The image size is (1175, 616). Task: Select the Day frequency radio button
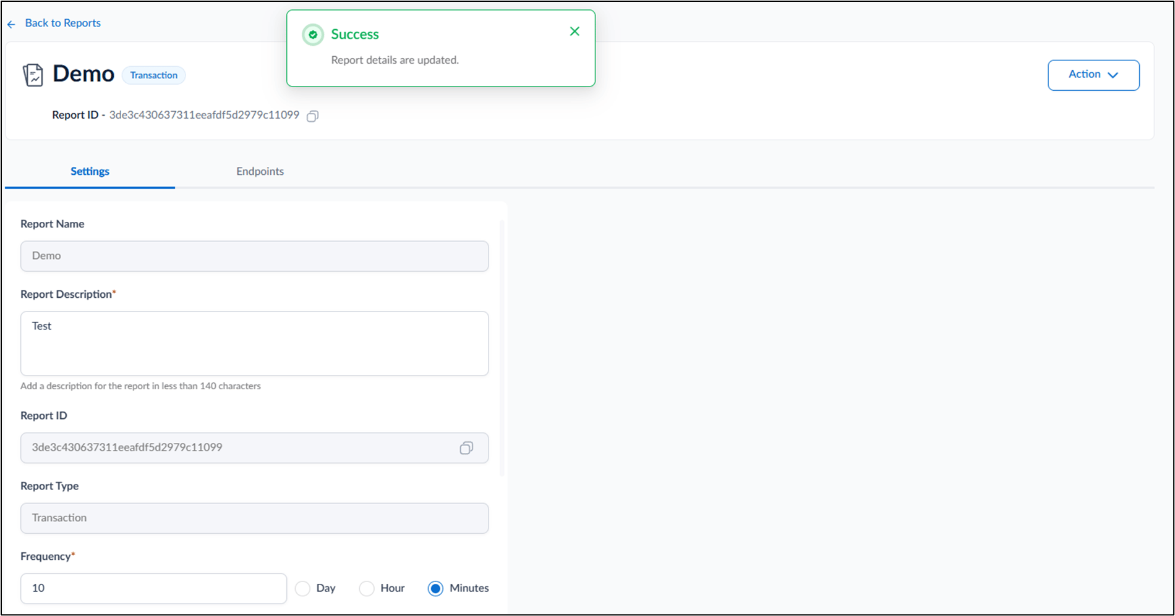(302, 589)
